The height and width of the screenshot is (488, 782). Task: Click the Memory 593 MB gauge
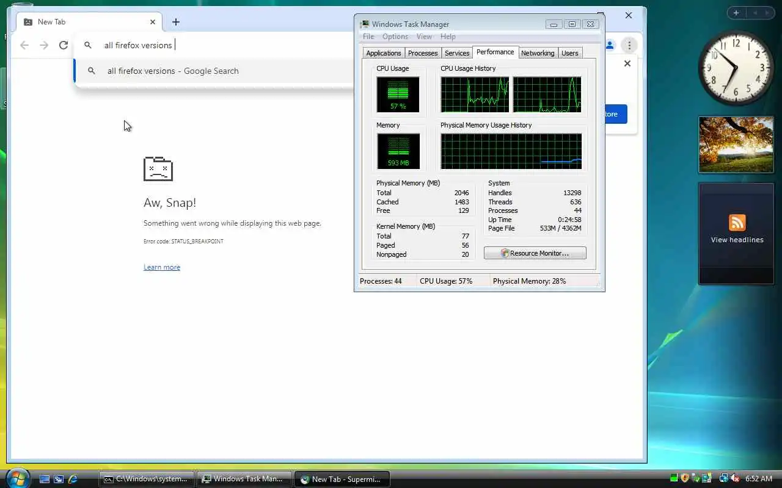tap(398, 151)
